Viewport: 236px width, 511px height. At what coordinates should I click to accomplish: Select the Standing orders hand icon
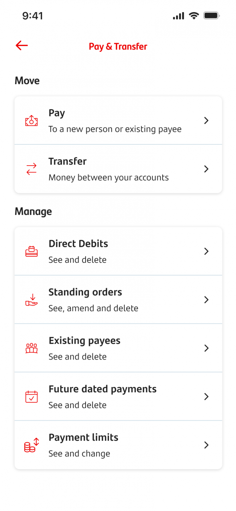tap(31, 300)
